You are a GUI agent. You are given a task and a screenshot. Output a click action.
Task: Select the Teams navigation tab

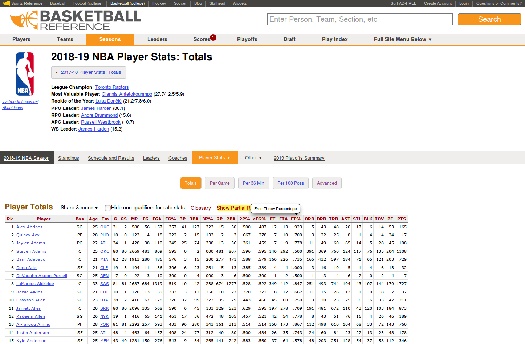click(x=65, y=39)
